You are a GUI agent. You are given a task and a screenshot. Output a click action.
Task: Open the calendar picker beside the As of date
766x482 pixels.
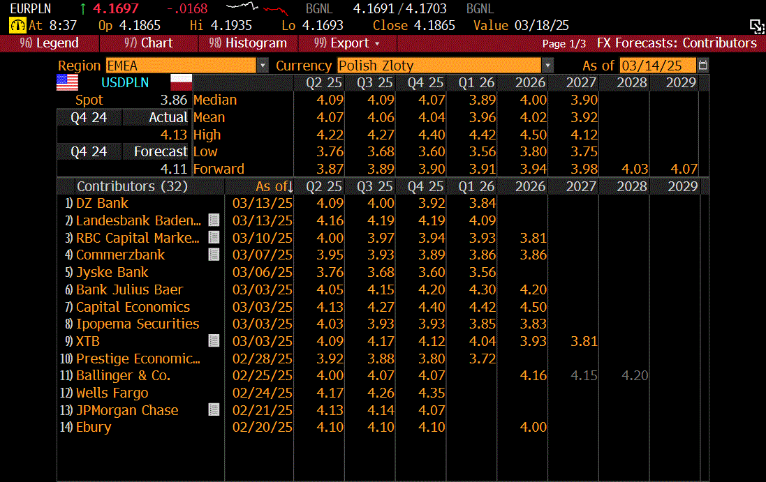coord(703,66)
